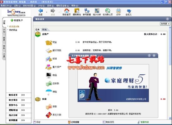This screenshot has width=172, height=125.
Task: Open the 联网数据 network data icon
Action: [x=87, y=12]
